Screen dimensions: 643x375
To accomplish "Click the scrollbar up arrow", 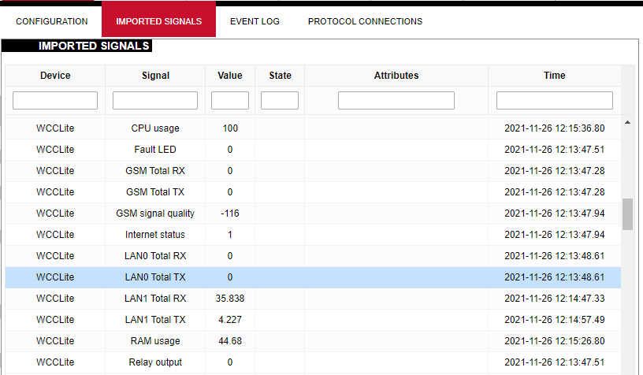I will point(627,123).
